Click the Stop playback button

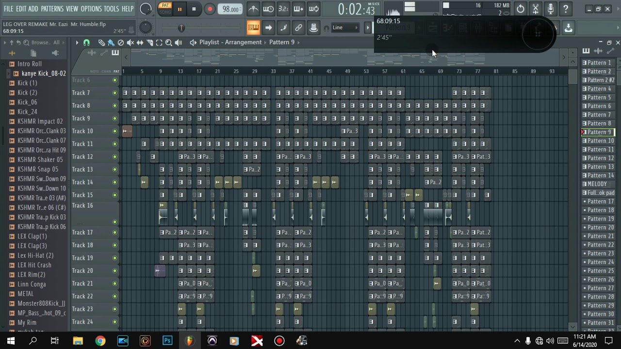[x=194, y=9]
